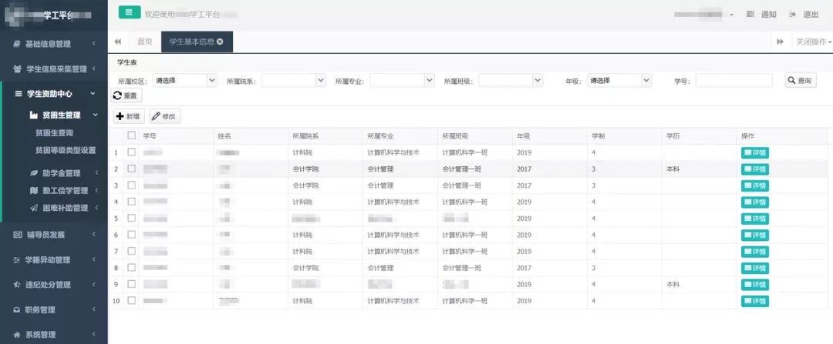Image resolution: width=833 pixels, height=344 pixels.
Task: Collapse the 学生资助中心 menu
Action: 55,94
